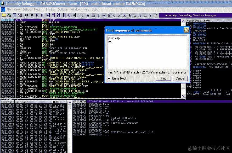Open the View menu
The width and height of the screenshot is (232, 153).
[17, 9]
